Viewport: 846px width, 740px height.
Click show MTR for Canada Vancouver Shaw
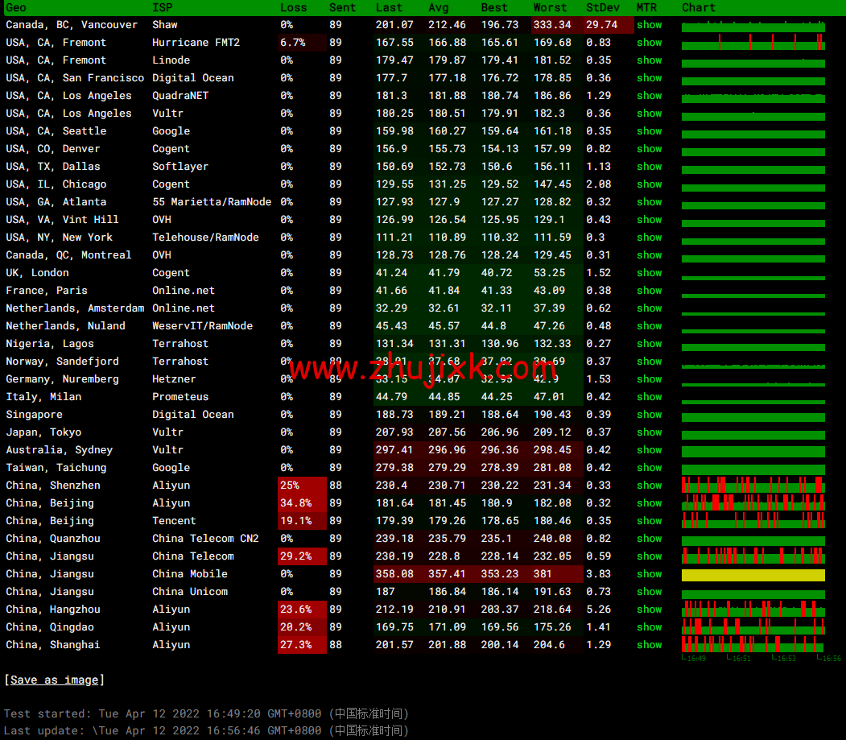[649, 25]
